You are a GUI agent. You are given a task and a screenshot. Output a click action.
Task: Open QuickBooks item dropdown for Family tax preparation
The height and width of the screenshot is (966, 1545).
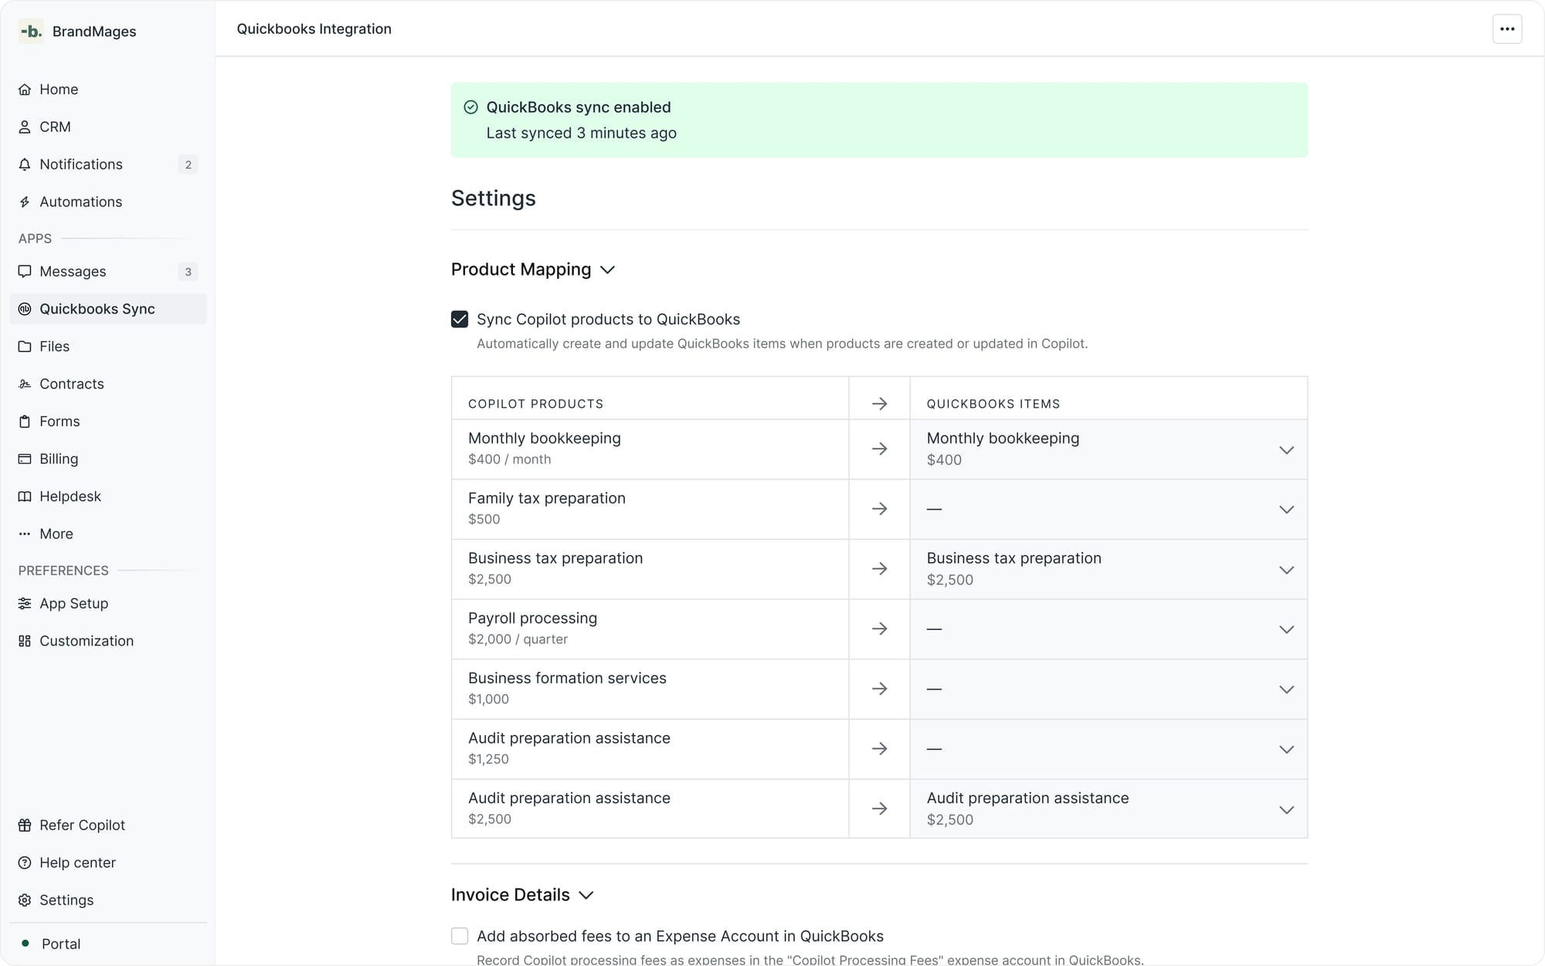pos(1285,510)
